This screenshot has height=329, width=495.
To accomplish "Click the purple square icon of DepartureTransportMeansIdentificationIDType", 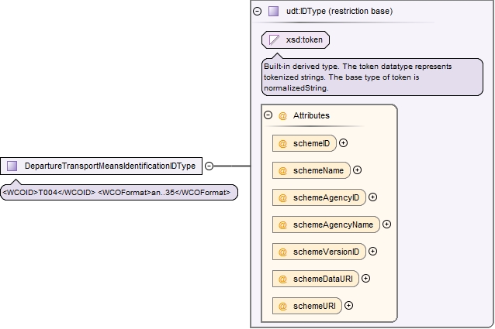I will click(12, 166).
